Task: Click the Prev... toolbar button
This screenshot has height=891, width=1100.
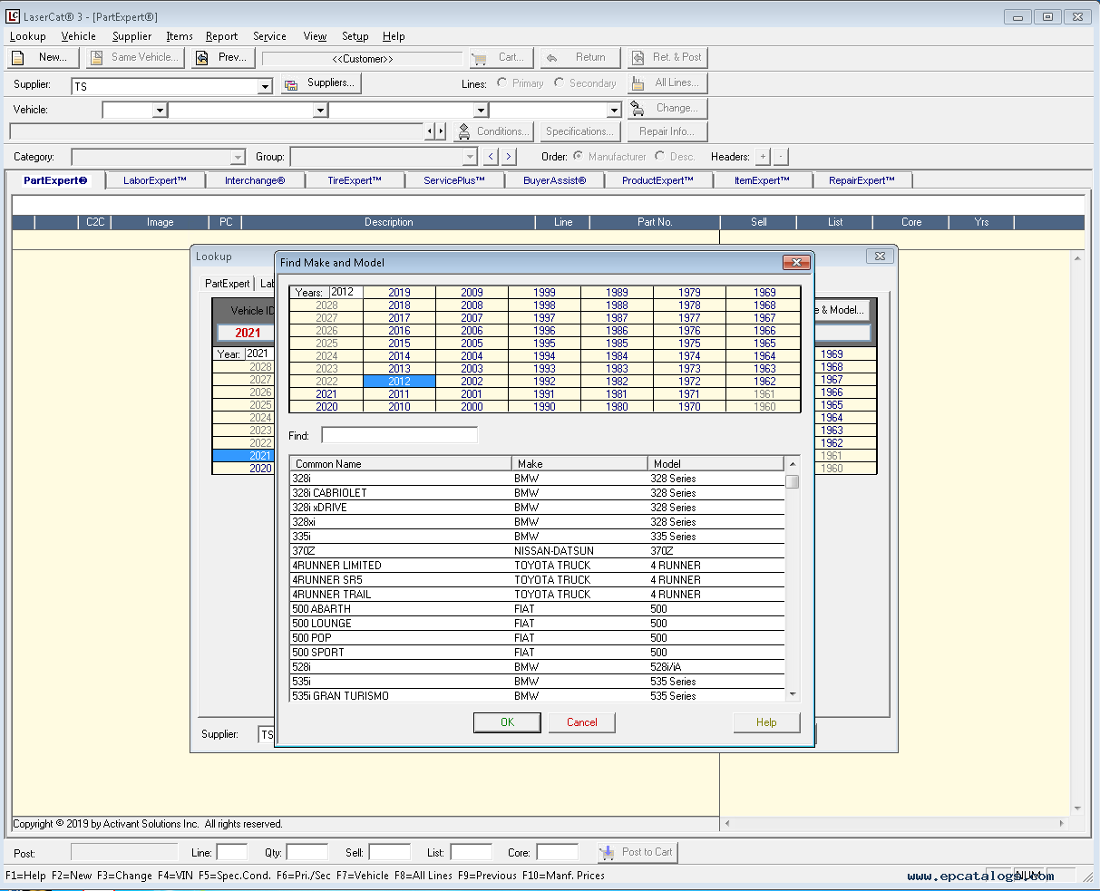Action: (x=223, y=58)
